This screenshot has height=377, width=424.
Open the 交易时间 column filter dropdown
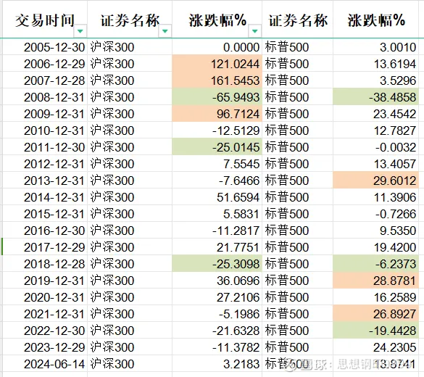pos(80,31)
